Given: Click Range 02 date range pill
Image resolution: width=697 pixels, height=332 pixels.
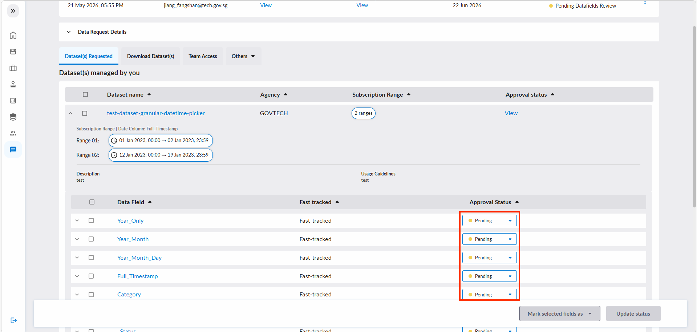Looking at the screenshot, I should [x=161, y=155].
